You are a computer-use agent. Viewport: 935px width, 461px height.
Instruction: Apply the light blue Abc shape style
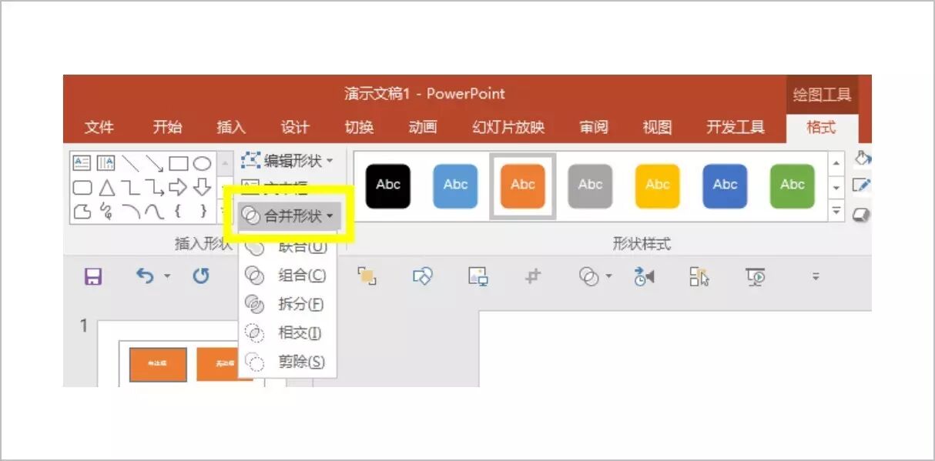tap(455, 186)
